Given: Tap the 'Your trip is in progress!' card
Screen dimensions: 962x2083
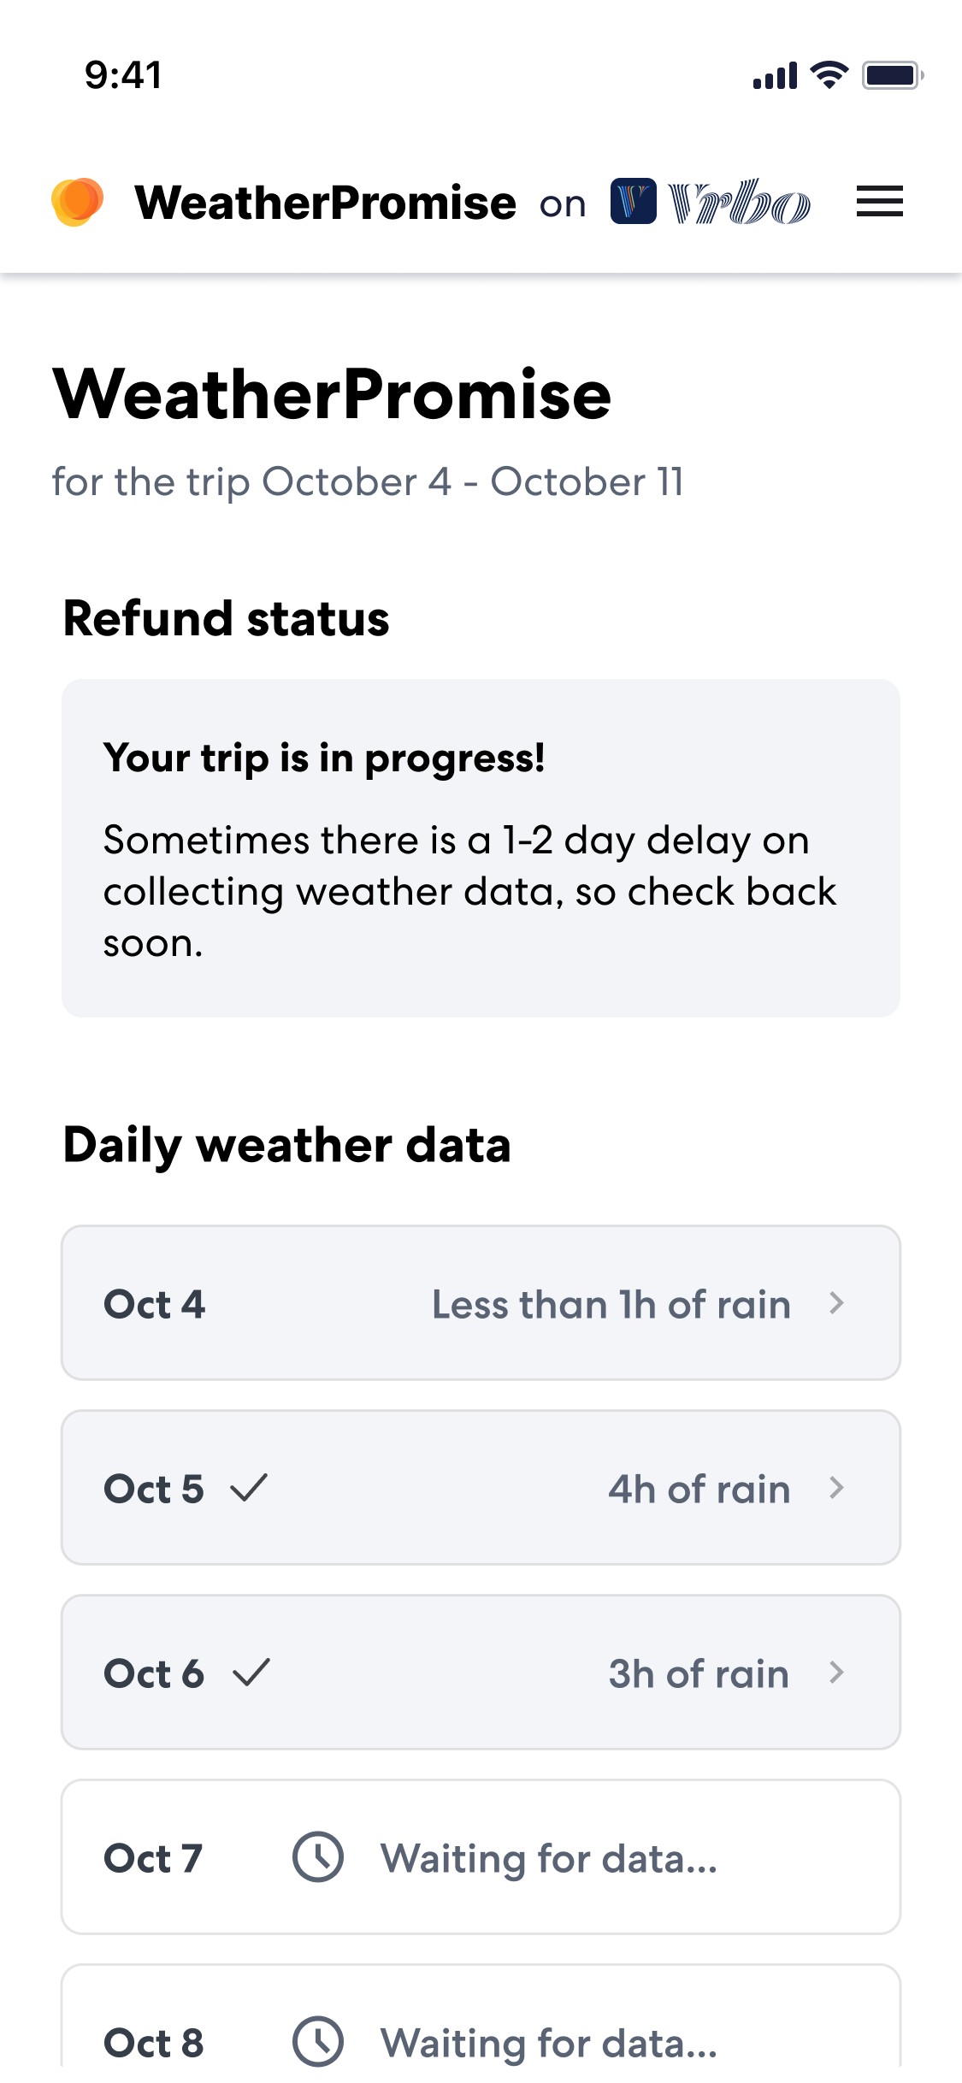Looking at the screenshot, I should (481, 848).
